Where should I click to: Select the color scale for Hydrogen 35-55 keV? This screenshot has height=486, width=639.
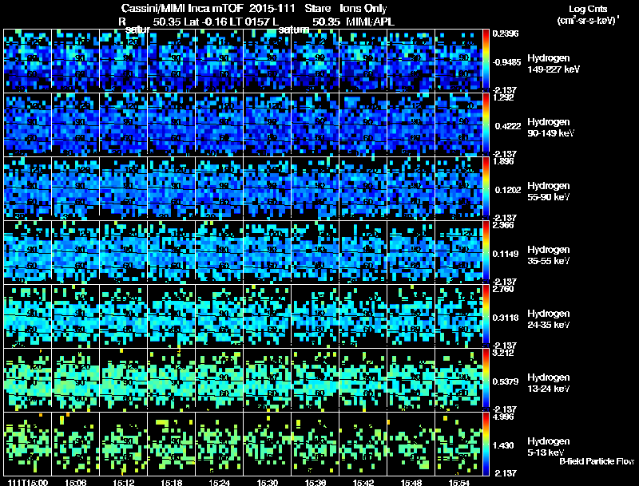pyautogui.click(x=486, y=252)
